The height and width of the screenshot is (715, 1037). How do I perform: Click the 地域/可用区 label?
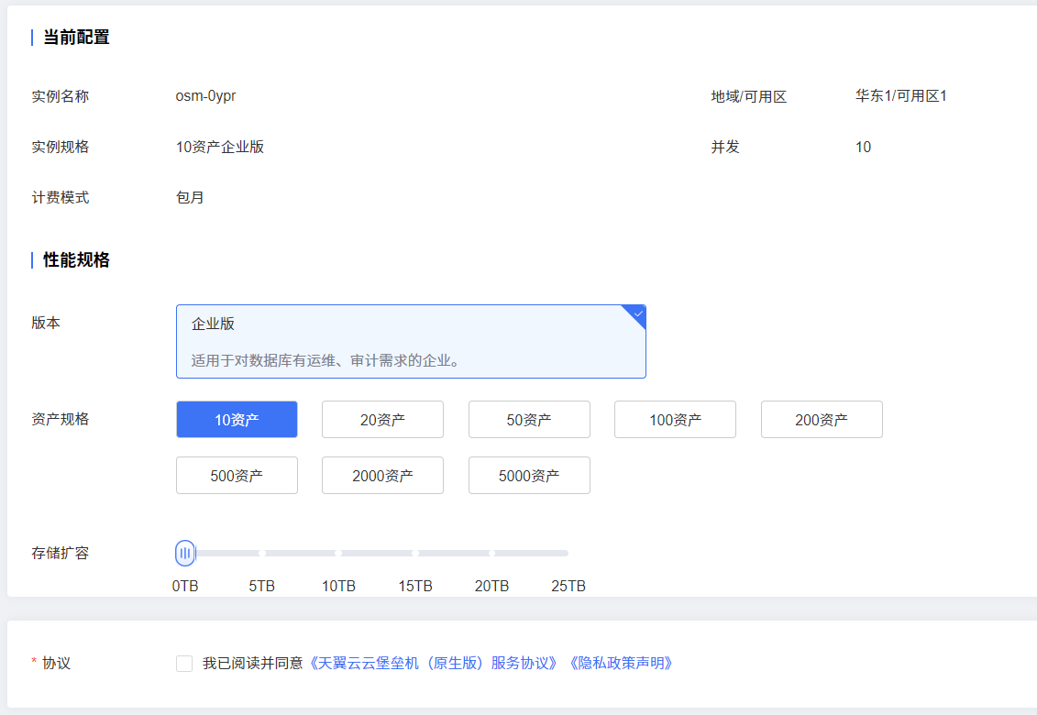[x=749, y=96]
